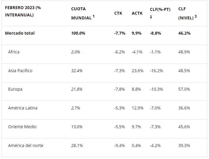The width and height of the screenshot is (209, 159).
Task: Click the CUOTA MUNDIAL column header
Action: tap(81, 13)
